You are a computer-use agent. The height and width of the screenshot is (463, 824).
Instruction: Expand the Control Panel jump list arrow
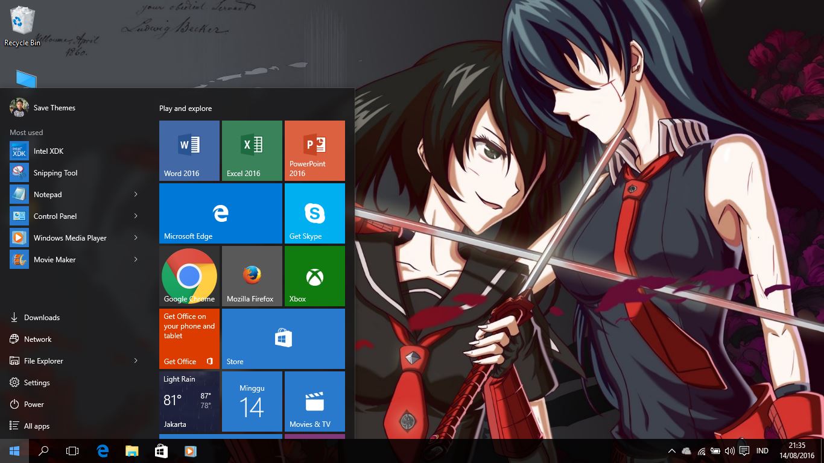tap(136, 216)
